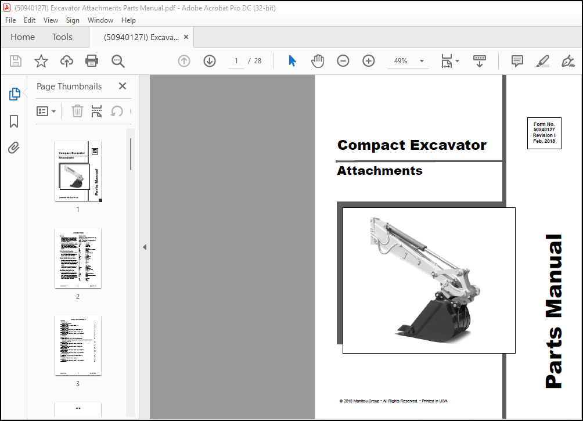This screenshot has width=583, height=421.
Task: Click the Attachments subtitle on page
Action: pos(380,171)
